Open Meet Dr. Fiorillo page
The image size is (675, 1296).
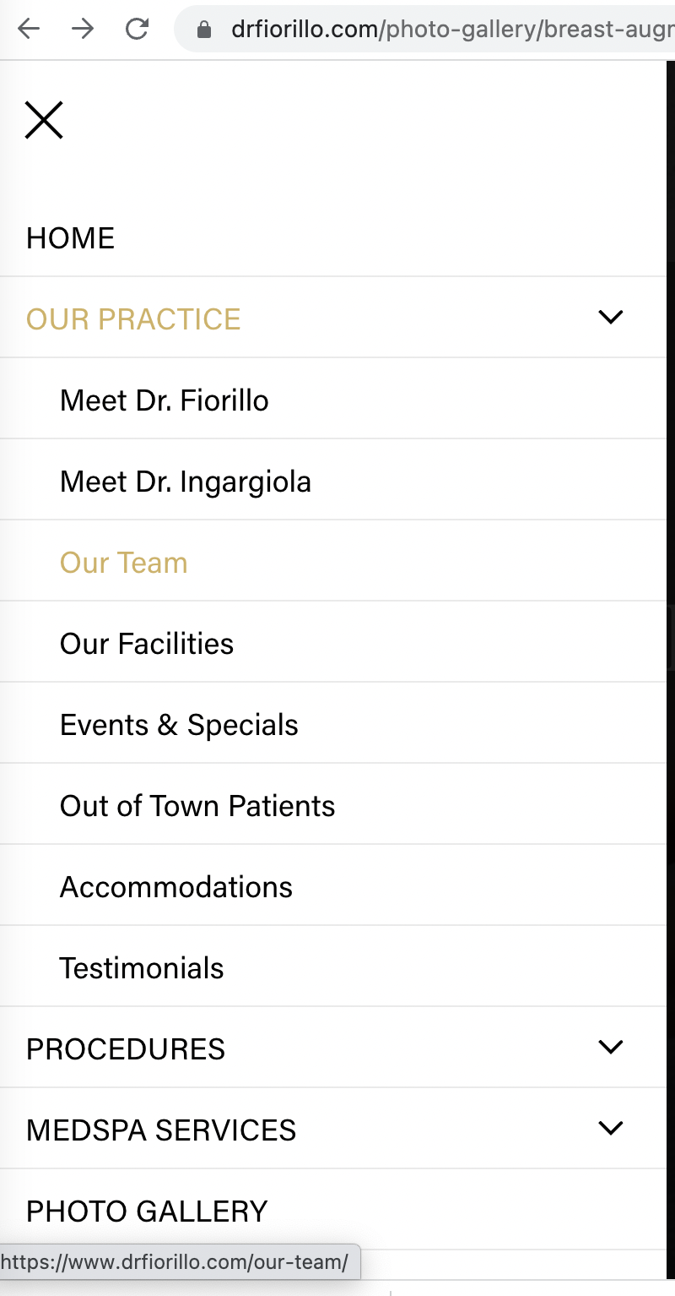click(x=165, y=400)
